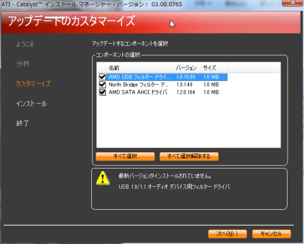
Task: Click the 終了 step in sidebar
Action: tap(22, 123)
